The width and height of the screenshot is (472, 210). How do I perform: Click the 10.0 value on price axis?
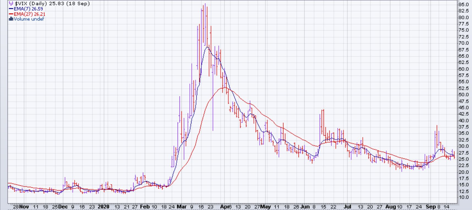pos(463,197)
